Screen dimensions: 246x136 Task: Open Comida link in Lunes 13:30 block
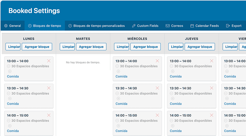[13, 104]
